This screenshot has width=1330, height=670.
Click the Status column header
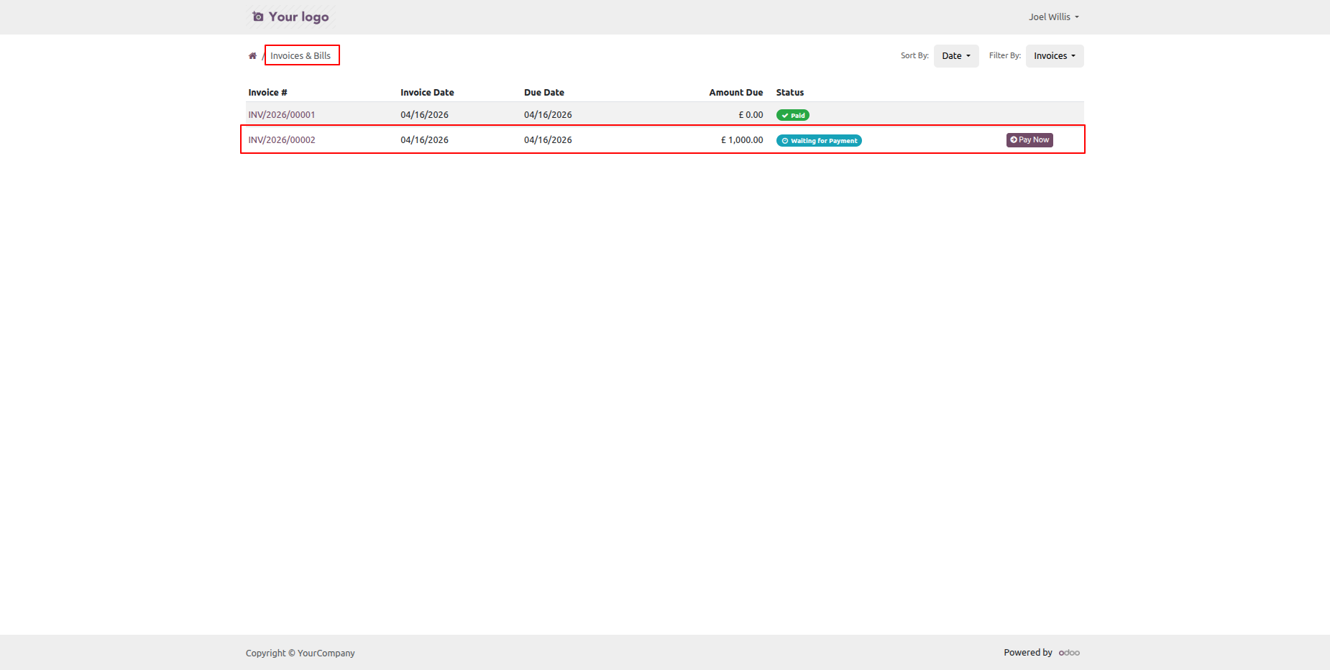click(x=790, y=93)
